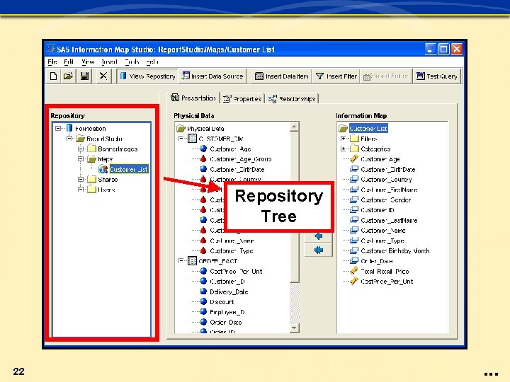Open the Help menu
Image resolution: width=510 pixels, height=382 pixels.
tap(152, 62)
